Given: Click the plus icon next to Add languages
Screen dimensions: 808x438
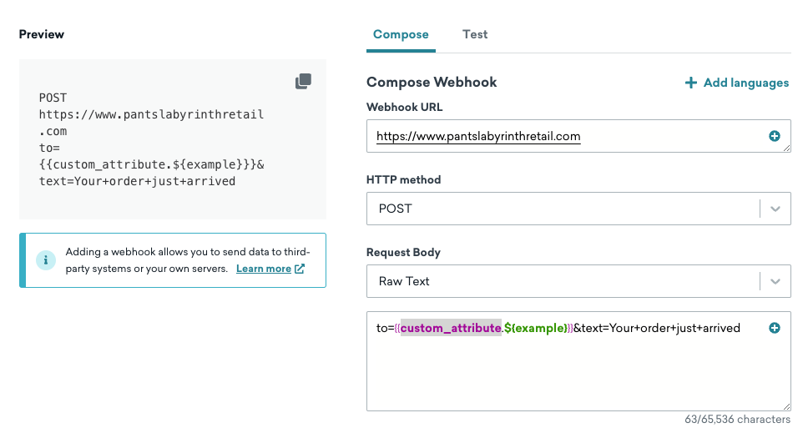Looking at the screenshot, I should click(x=690, y=83).
